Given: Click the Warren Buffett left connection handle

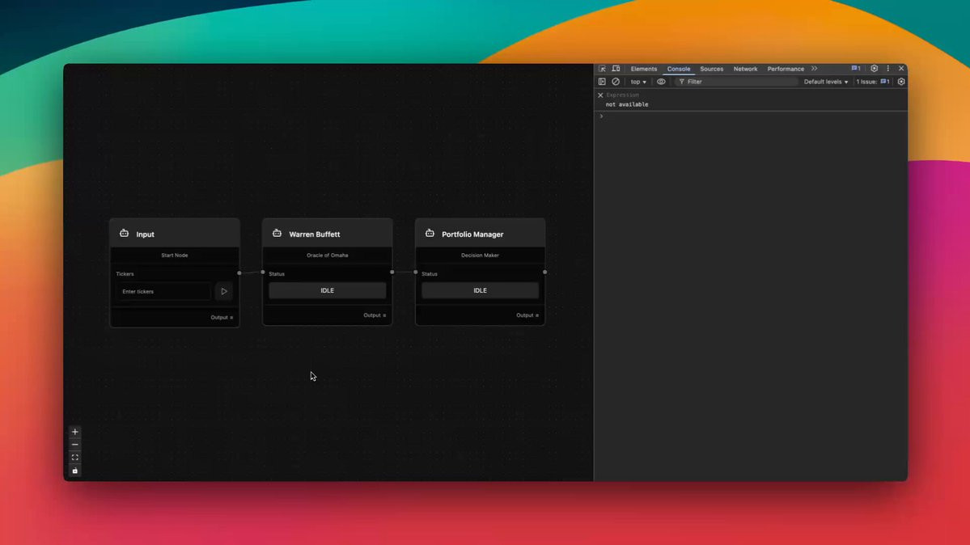Looking at the screenshot, I should point(263,272).
